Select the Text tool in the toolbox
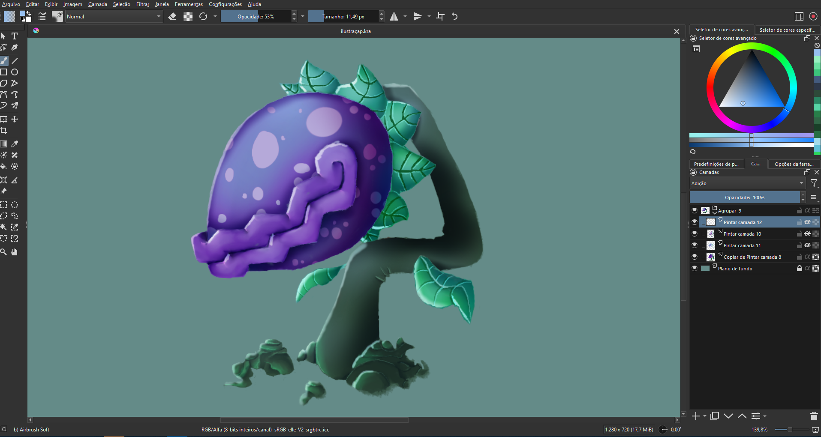This screenshot has height=437, width=821. [x=15, y=36]
